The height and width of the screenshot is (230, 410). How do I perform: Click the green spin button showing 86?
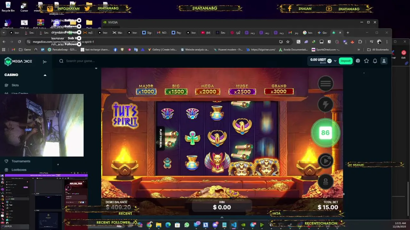click(x=325, y=133)
